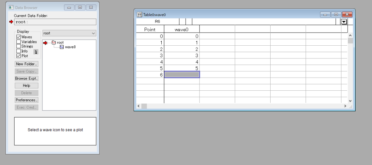The height and width of the screenshot is (165, 372).
Task: Click the Data Browser title bar icon
Action: [x=11, y=7]
